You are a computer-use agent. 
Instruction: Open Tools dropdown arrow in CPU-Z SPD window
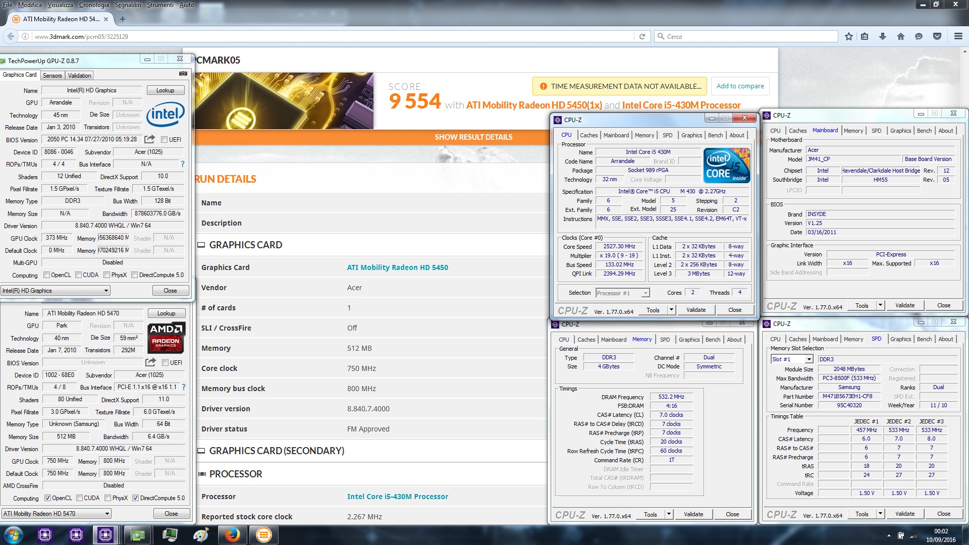pyautogui.click(x=880, y=514)
